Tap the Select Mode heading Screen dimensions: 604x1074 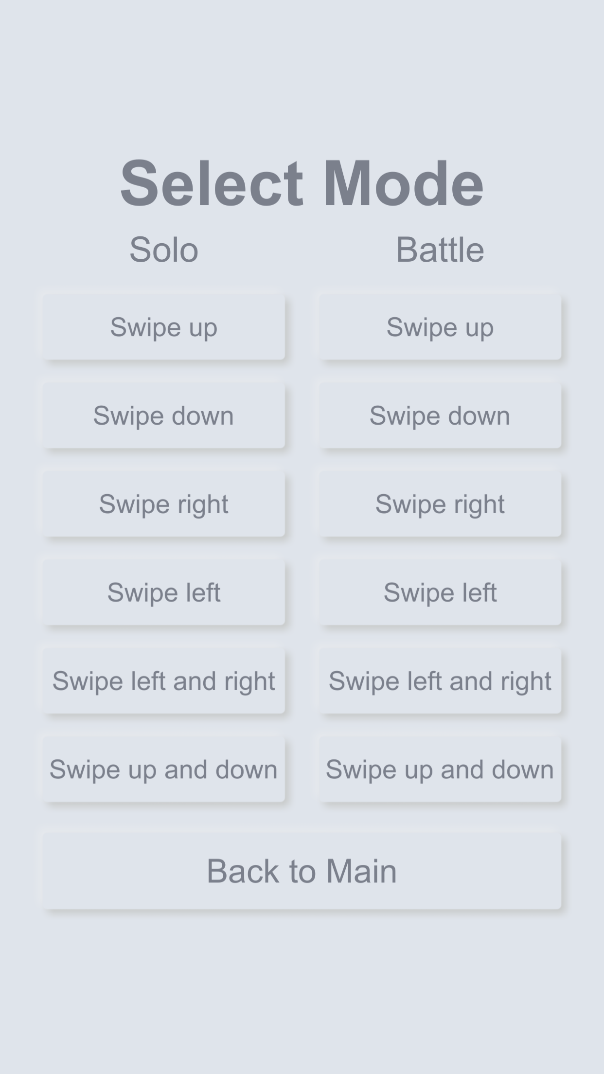point(302,184)
